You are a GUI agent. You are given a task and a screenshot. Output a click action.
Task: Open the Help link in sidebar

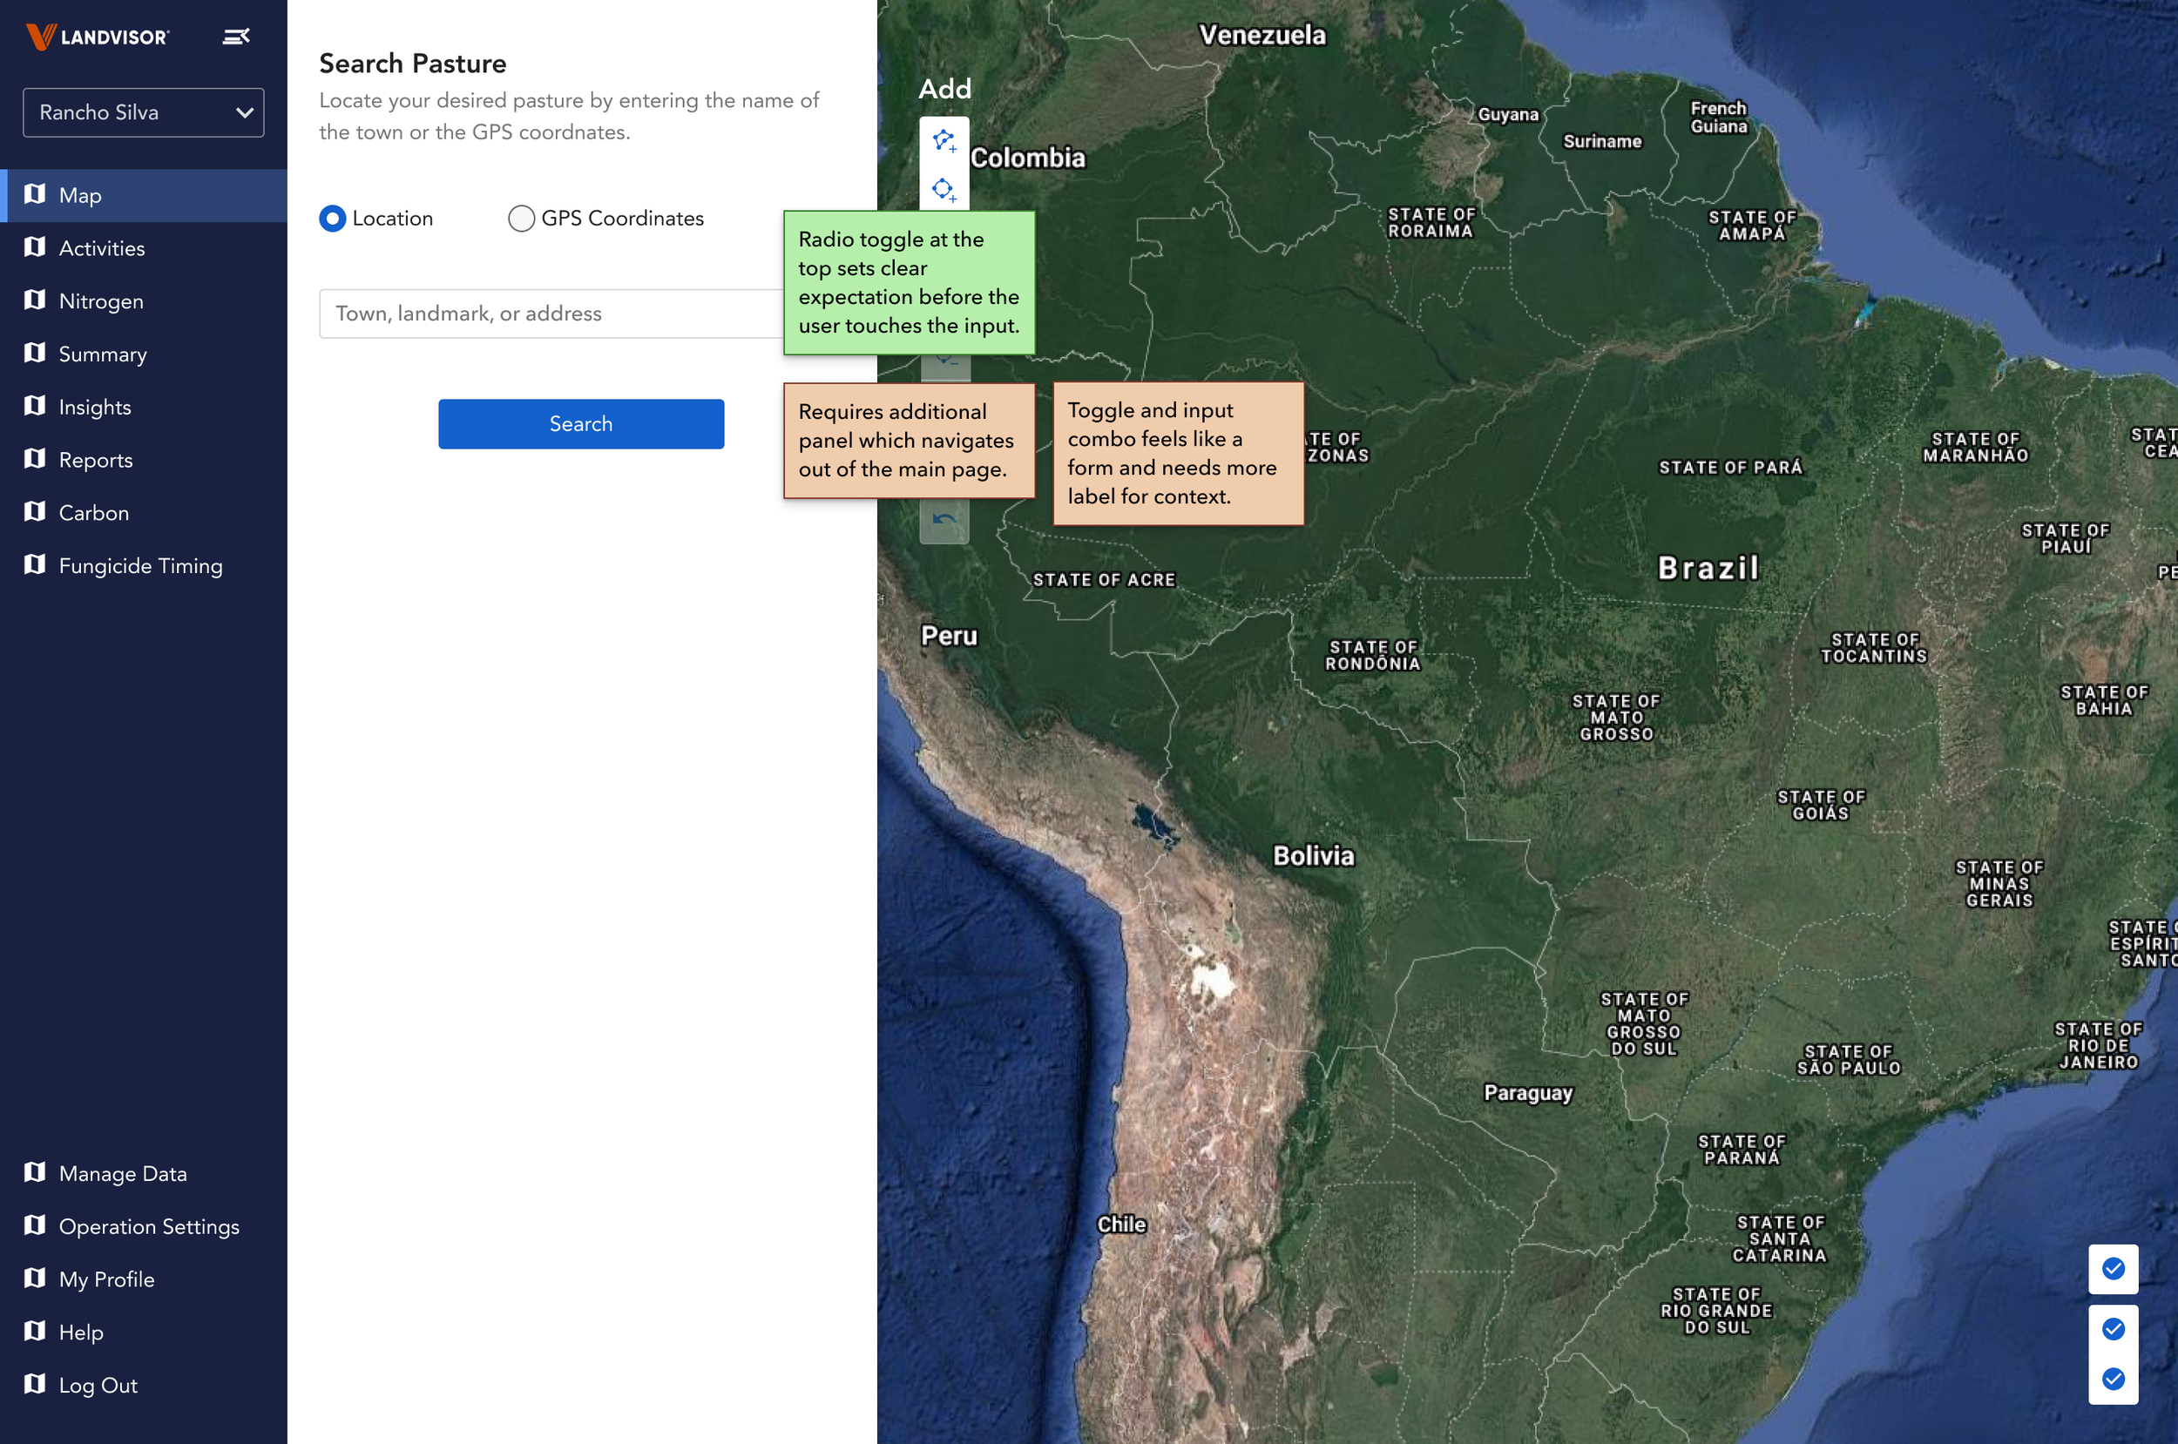click(81, 1332)
